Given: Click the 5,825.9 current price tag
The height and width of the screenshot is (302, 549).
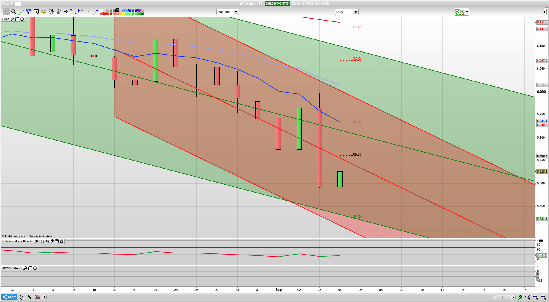Looking at the screenshot, I should point(542,171).
